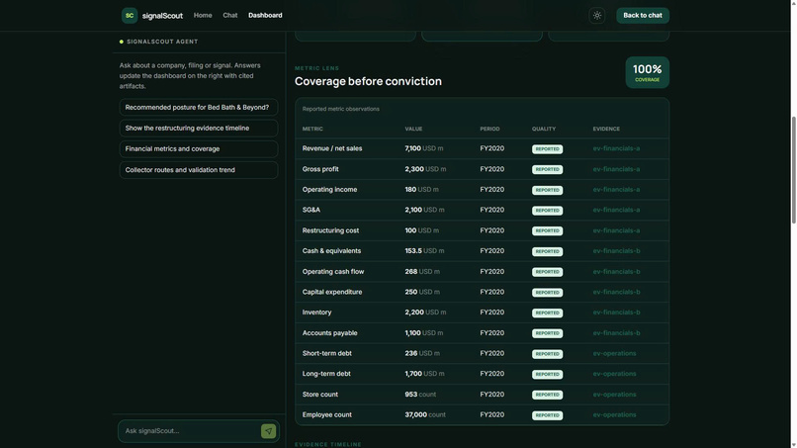The height and width of the screenshot is (448, 797).
Task: Select the Dashboard nav item
Action: 265,15
